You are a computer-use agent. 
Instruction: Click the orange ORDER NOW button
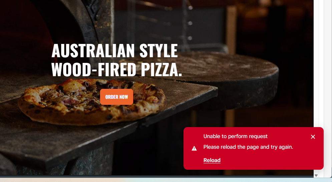116,97
